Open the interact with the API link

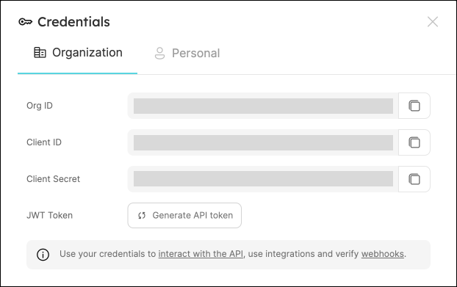(x=201, y=254)
